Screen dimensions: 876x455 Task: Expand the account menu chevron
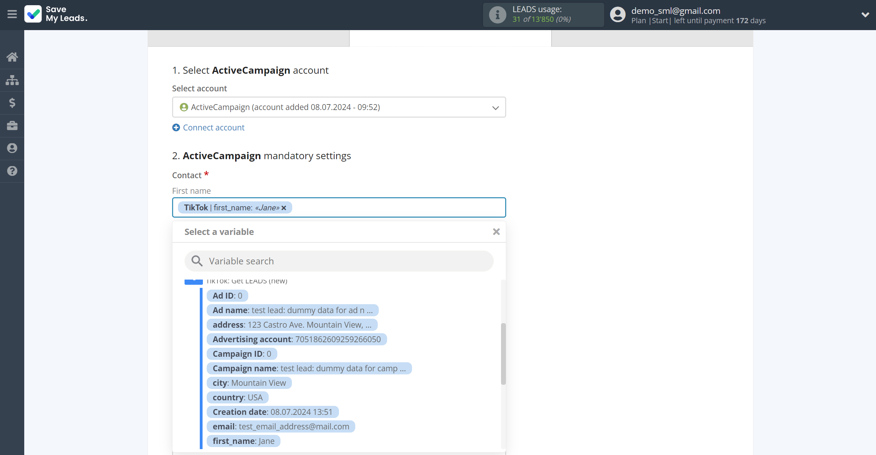(865, 15)
